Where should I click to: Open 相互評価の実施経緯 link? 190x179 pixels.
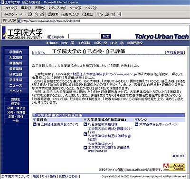point(103,124)
